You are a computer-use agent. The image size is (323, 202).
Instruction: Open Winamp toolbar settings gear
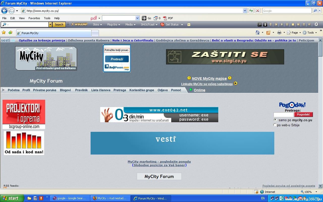point(316,24)
